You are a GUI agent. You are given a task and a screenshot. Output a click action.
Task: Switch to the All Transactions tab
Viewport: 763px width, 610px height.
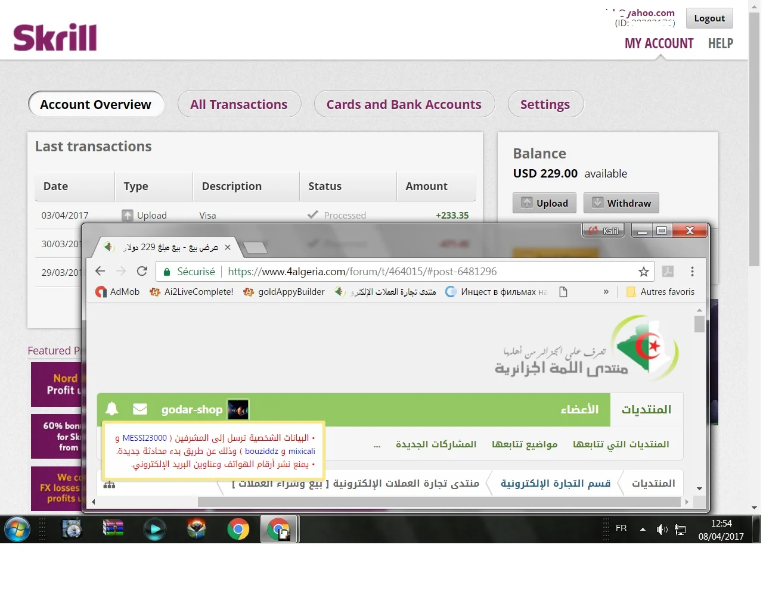coord(239,105)
